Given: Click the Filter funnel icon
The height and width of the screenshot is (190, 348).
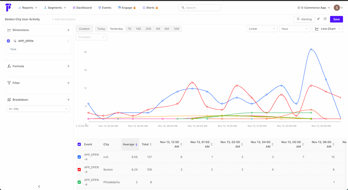Looking at the screenshot, I should pyautogui.click(x=9, y=83).
